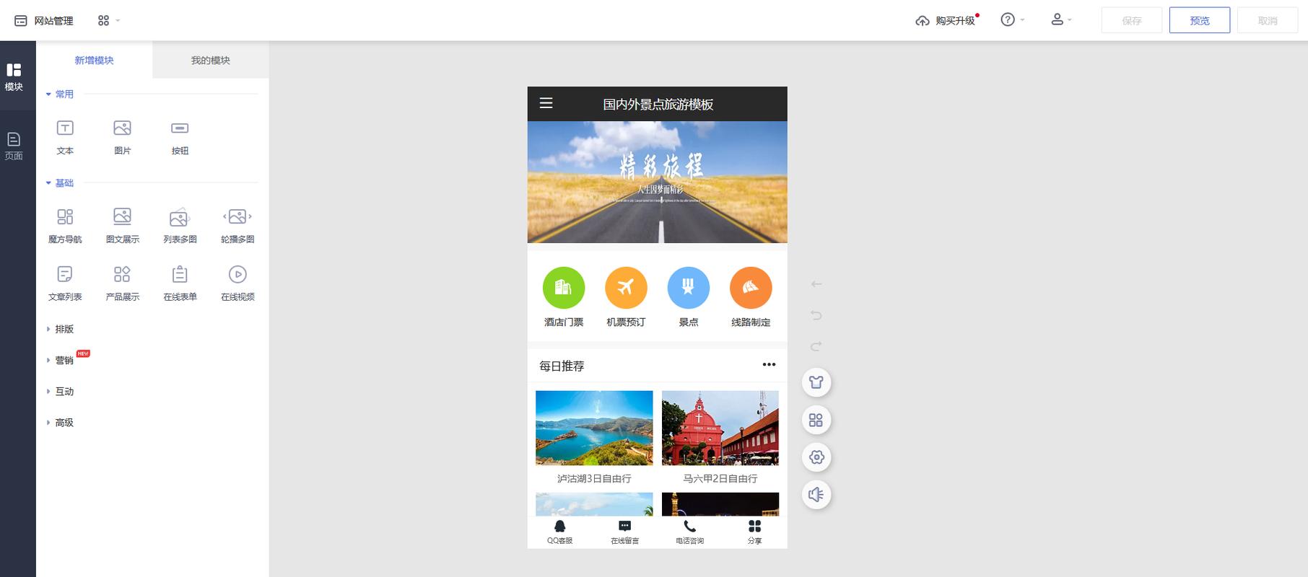Switch to the 我的模块 tab
This screenshot has height=577, width=1308.
point(210,61)
